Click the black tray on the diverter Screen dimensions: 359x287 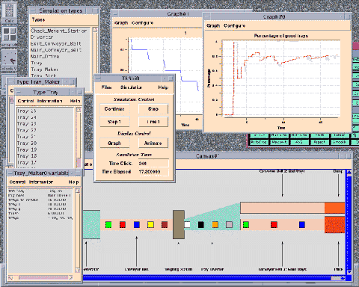coord(201,225)
